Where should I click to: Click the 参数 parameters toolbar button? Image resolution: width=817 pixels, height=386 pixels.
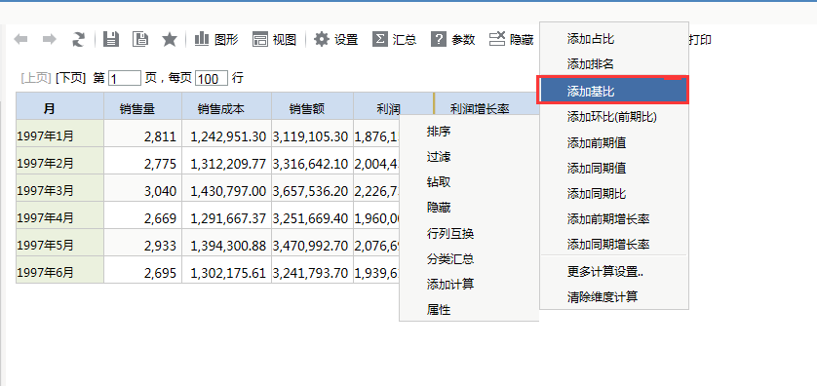(x=453, y=40)
